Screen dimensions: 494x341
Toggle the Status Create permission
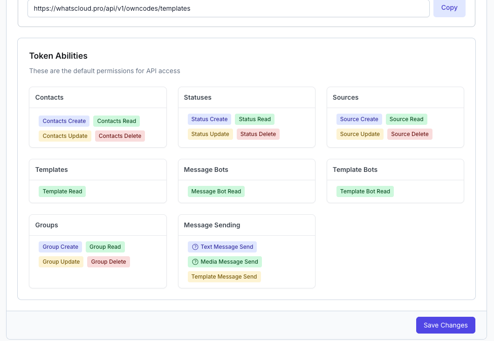209,119
